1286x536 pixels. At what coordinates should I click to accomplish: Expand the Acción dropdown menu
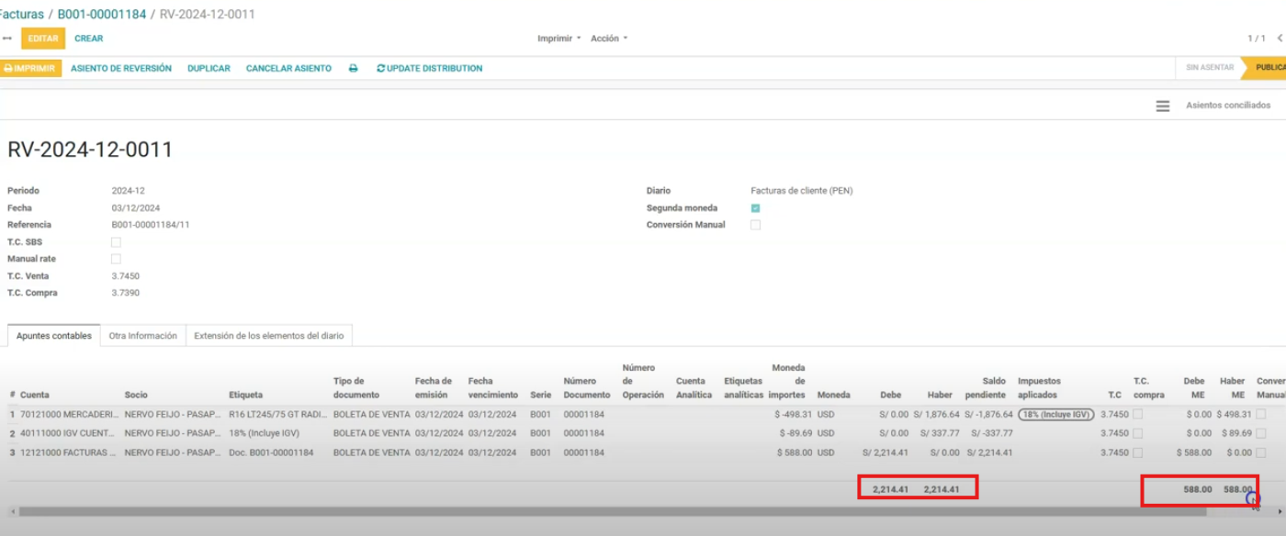pos(609,39)
